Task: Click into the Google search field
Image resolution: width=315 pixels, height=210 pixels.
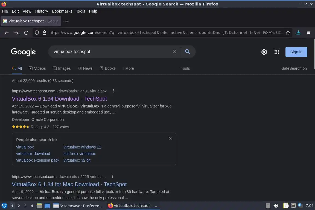Action: click(110, 52)
